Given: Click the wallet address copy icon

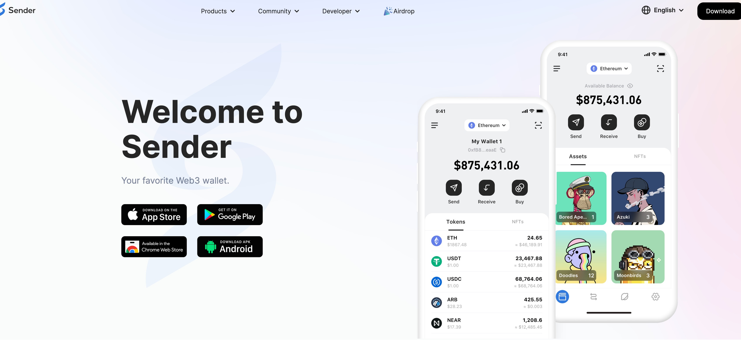Looking at the screenshot, I should click(502, 150).
